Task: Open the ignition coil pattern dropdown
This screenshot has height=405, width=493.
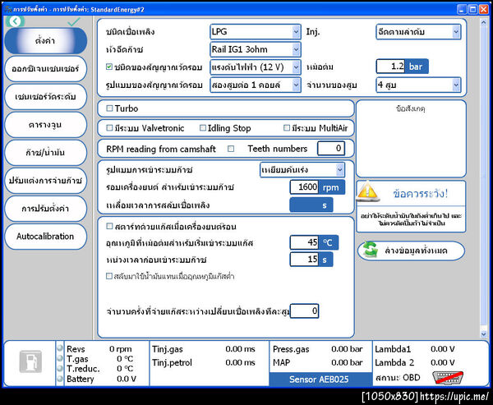Action: (256, 85)
